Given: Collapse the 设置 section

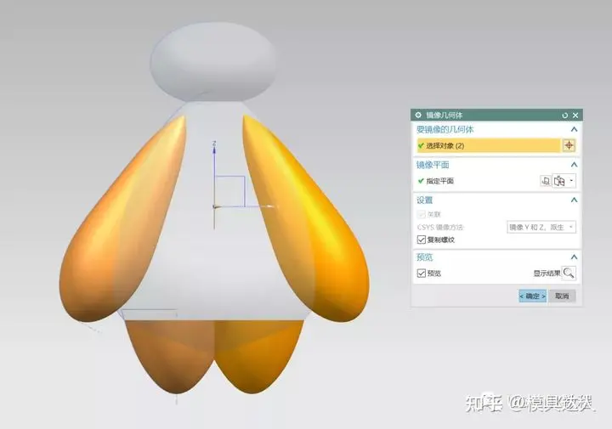Looking at the screenshot, I should point(574,200).
